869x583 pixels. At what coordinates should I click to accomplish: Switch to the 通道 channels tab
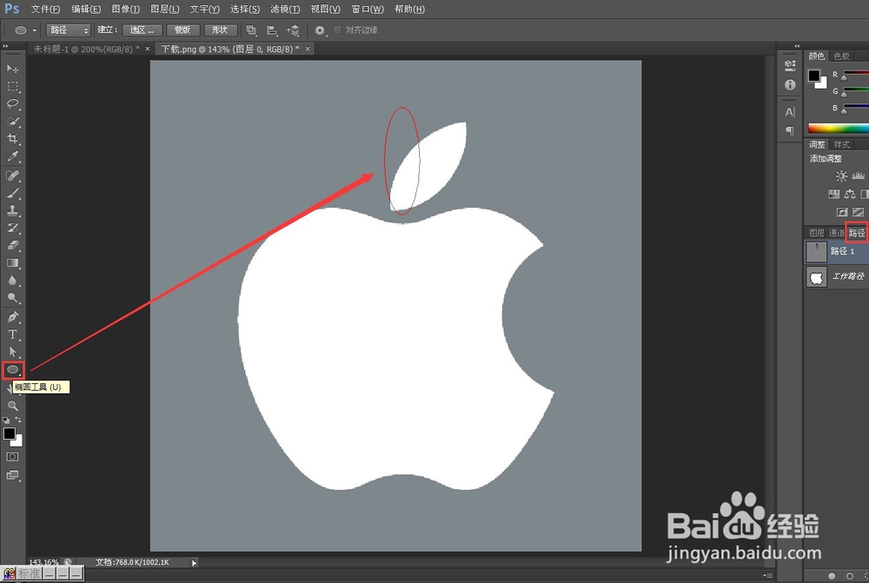[836, 233]
